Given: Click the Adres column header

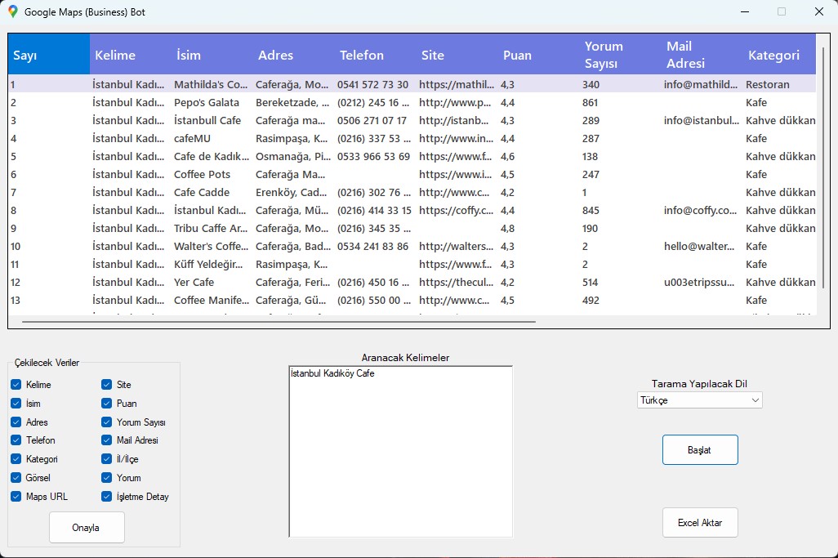Looking at the screenshot, I should tap(294, 55).
